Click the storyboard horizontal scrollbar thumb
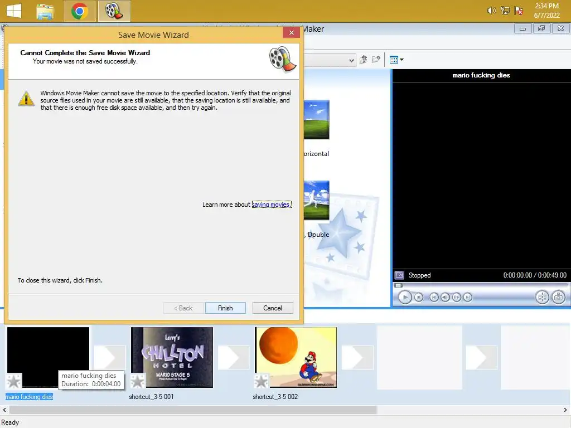The height and width of the screenshot is (428, 571). coord(193,410)
